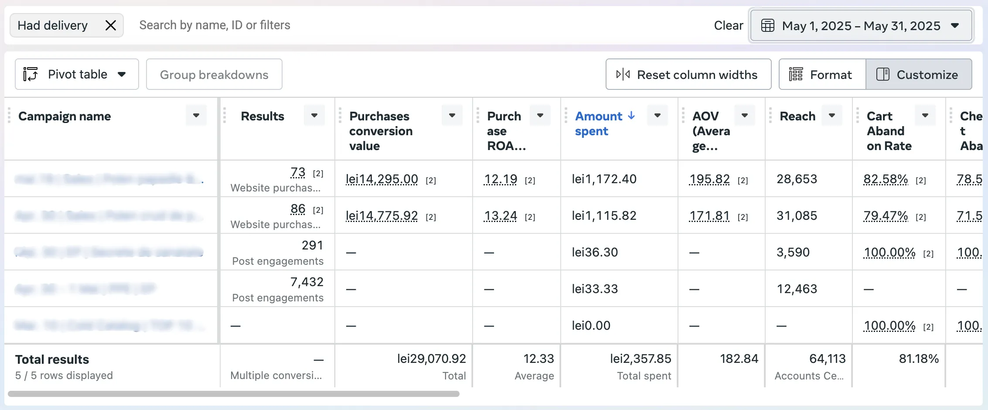
Task: Click drag handle of AOV column
Action: coord(683,116)
